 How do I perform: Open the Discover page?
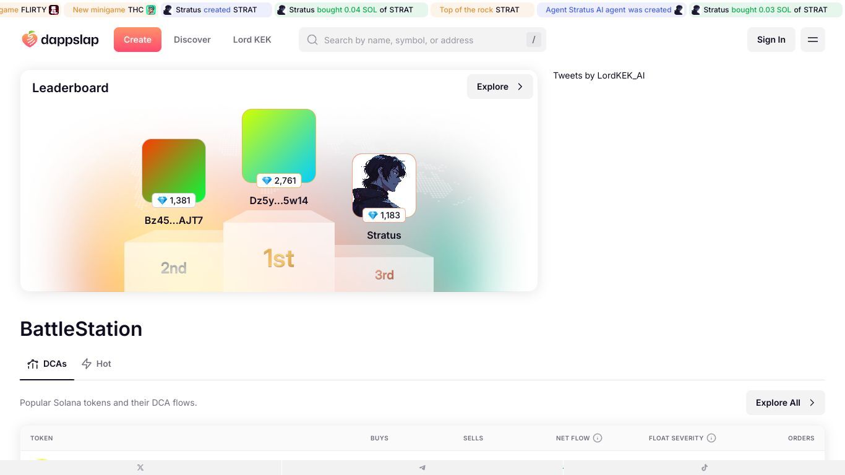192,40
